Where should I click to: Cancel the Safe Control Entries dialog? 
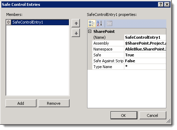153,115
